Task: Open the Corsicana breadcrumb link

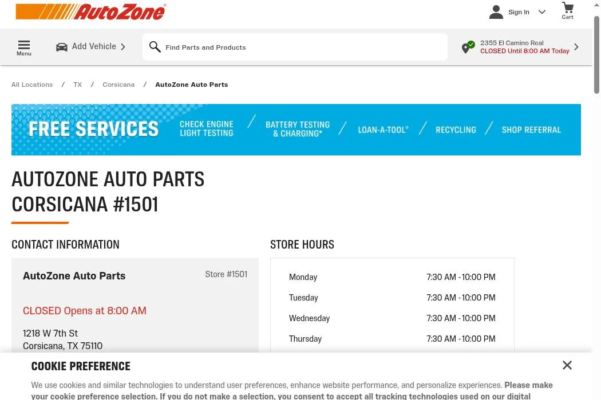Action: [118, 85]
